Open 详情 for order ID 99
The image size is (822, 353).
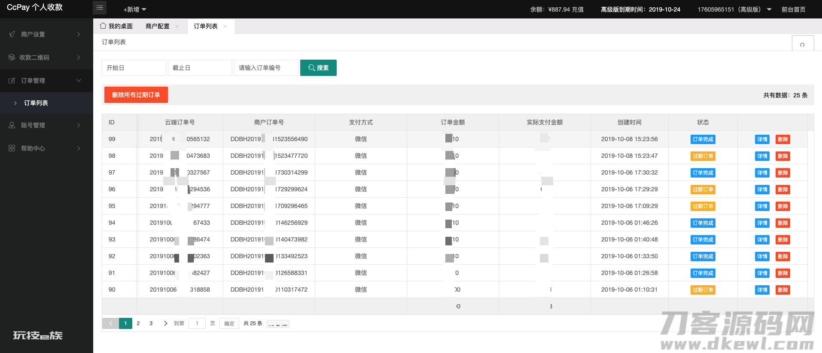click(762, 139)
